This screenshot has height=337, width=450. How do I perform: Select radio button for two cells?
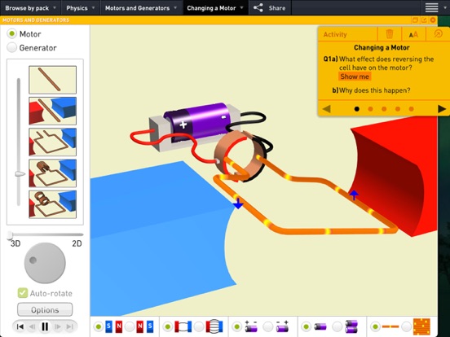[337, 326]
